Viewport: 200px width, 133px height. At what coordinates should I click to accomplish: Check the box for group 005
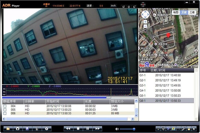tap(5, 110)
